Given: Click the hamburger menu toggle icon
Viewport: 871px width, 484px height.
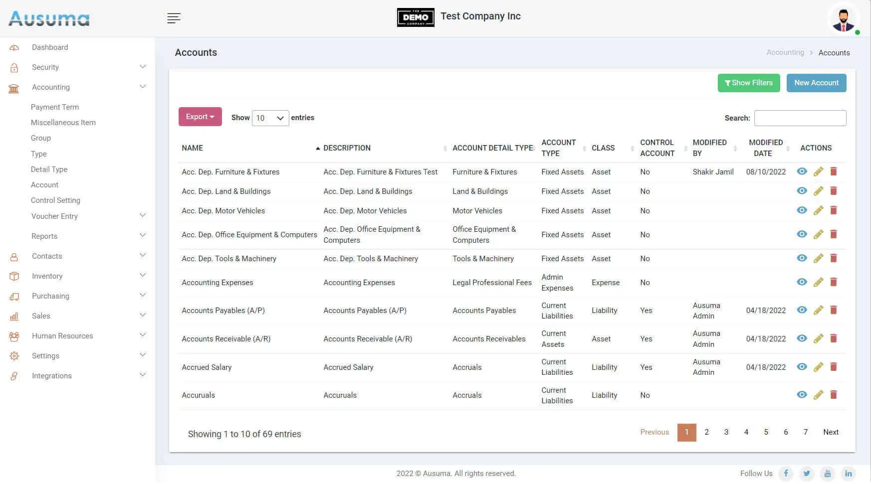Looking at the screenshot, I should click(x=174, y=18).
